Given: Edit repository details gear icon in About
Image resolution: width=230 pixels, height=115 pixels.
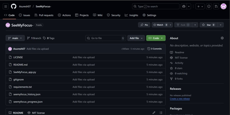Looking at the screenshot, I should click(x=222, y=38).
